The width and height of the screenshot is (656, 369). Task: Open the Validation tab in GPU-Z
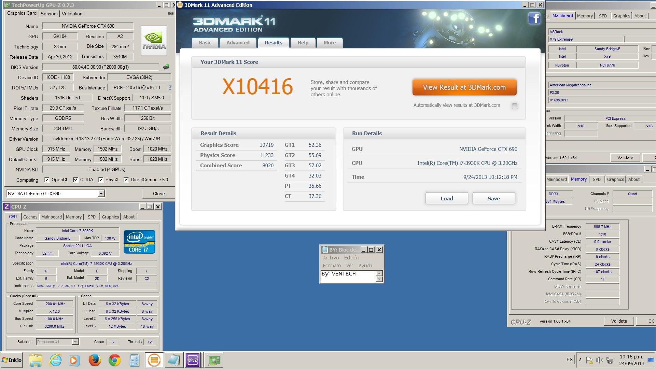click(x=72, y=14)
